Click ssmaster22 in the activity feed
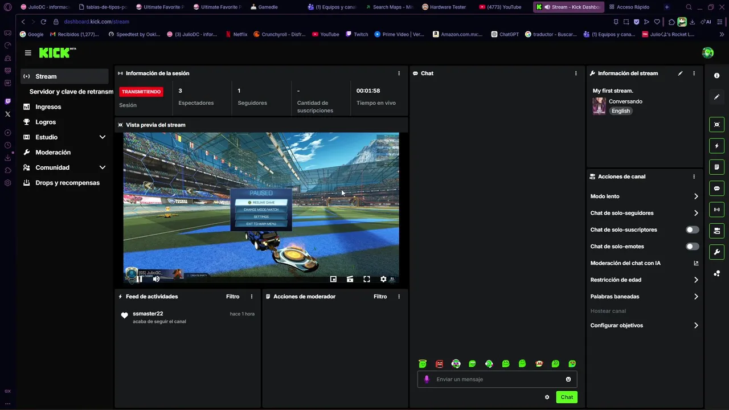 pos(148,314)
